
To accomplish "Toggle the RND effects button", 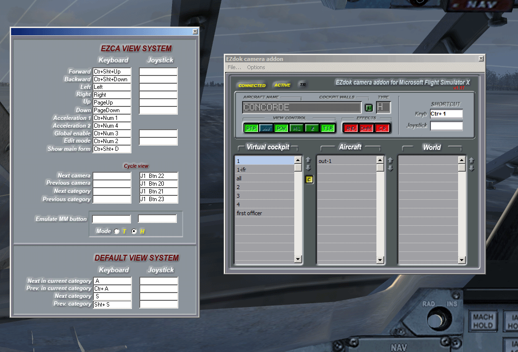I will pos(350,128).
